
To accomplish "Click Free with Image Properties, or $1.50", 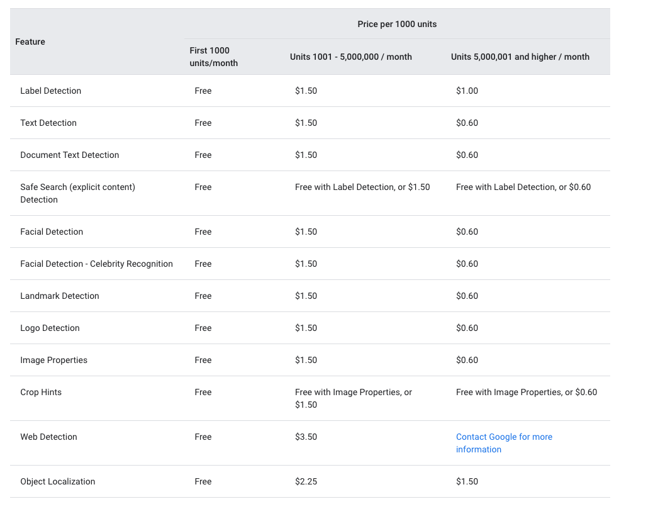I will coord(354,398).
